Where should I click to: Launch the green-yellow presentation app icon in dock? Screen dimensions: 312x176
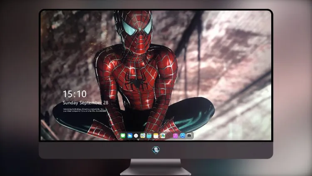[x=143, y=136]
